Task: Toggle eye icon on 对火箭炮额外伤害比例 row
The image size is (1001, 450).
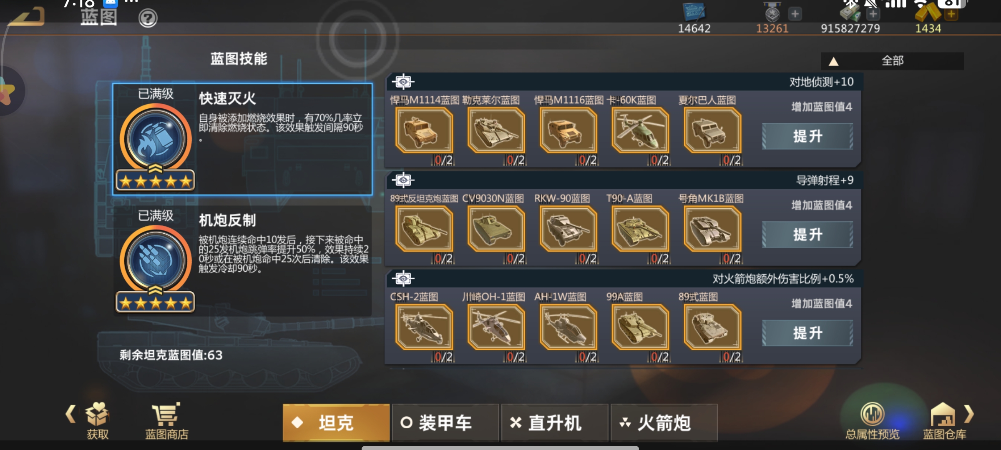Action: pyautogui.click(x=403, y=278)
